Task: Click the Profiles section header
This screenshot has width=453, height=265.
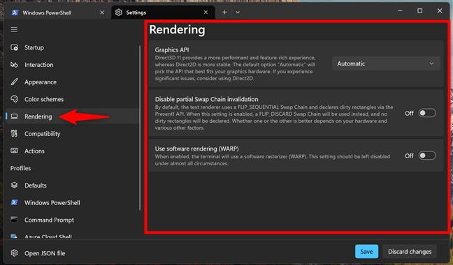Action: [20, 168]
